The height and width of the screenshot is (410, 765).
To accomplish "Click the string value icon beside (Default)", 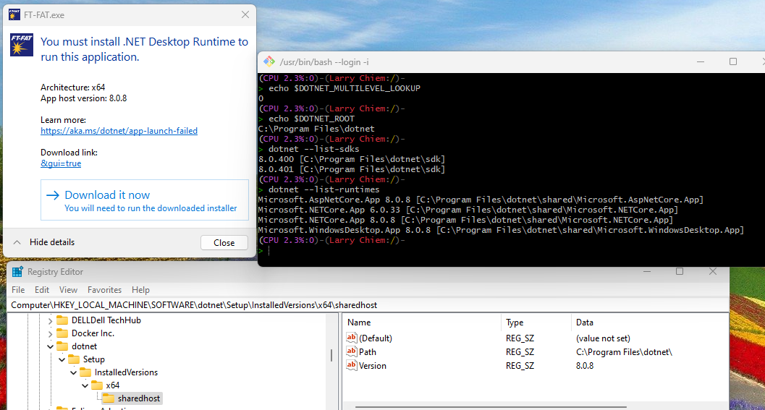I will click(x=351, y=338).
